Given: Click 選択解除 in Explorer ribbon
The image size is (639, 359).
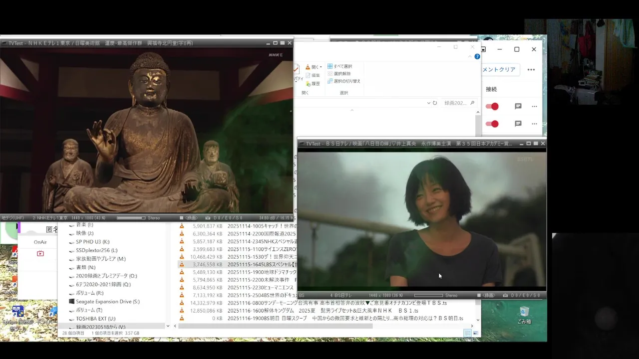Looking at the screenshot, I should (339, 74).
